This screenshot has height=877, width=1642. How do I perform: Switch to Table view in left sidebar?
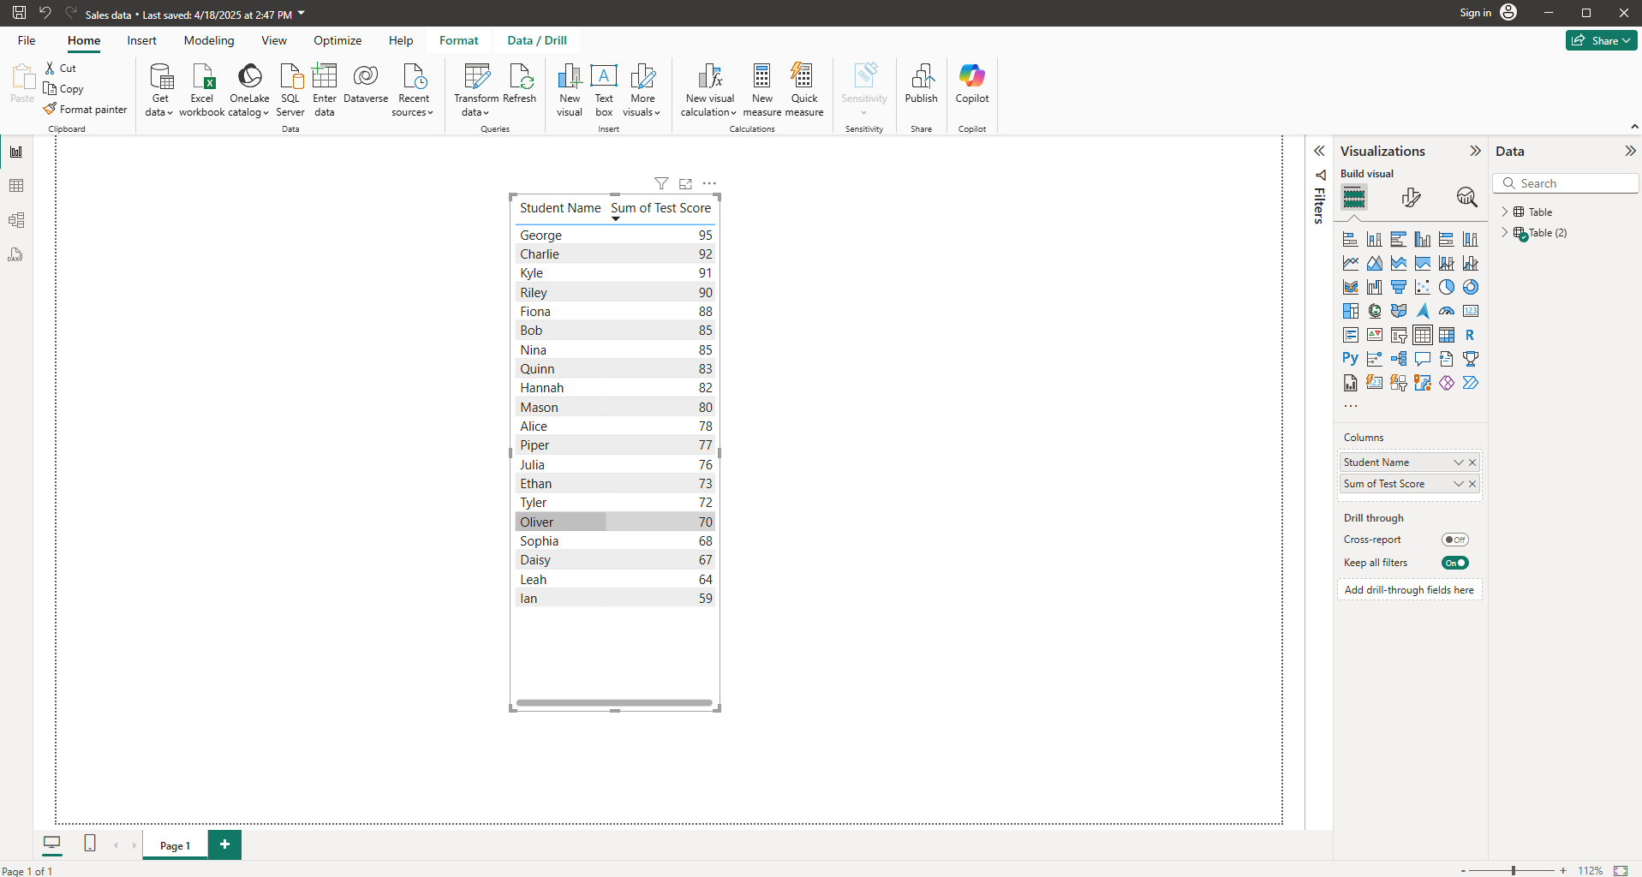(15, 186)
